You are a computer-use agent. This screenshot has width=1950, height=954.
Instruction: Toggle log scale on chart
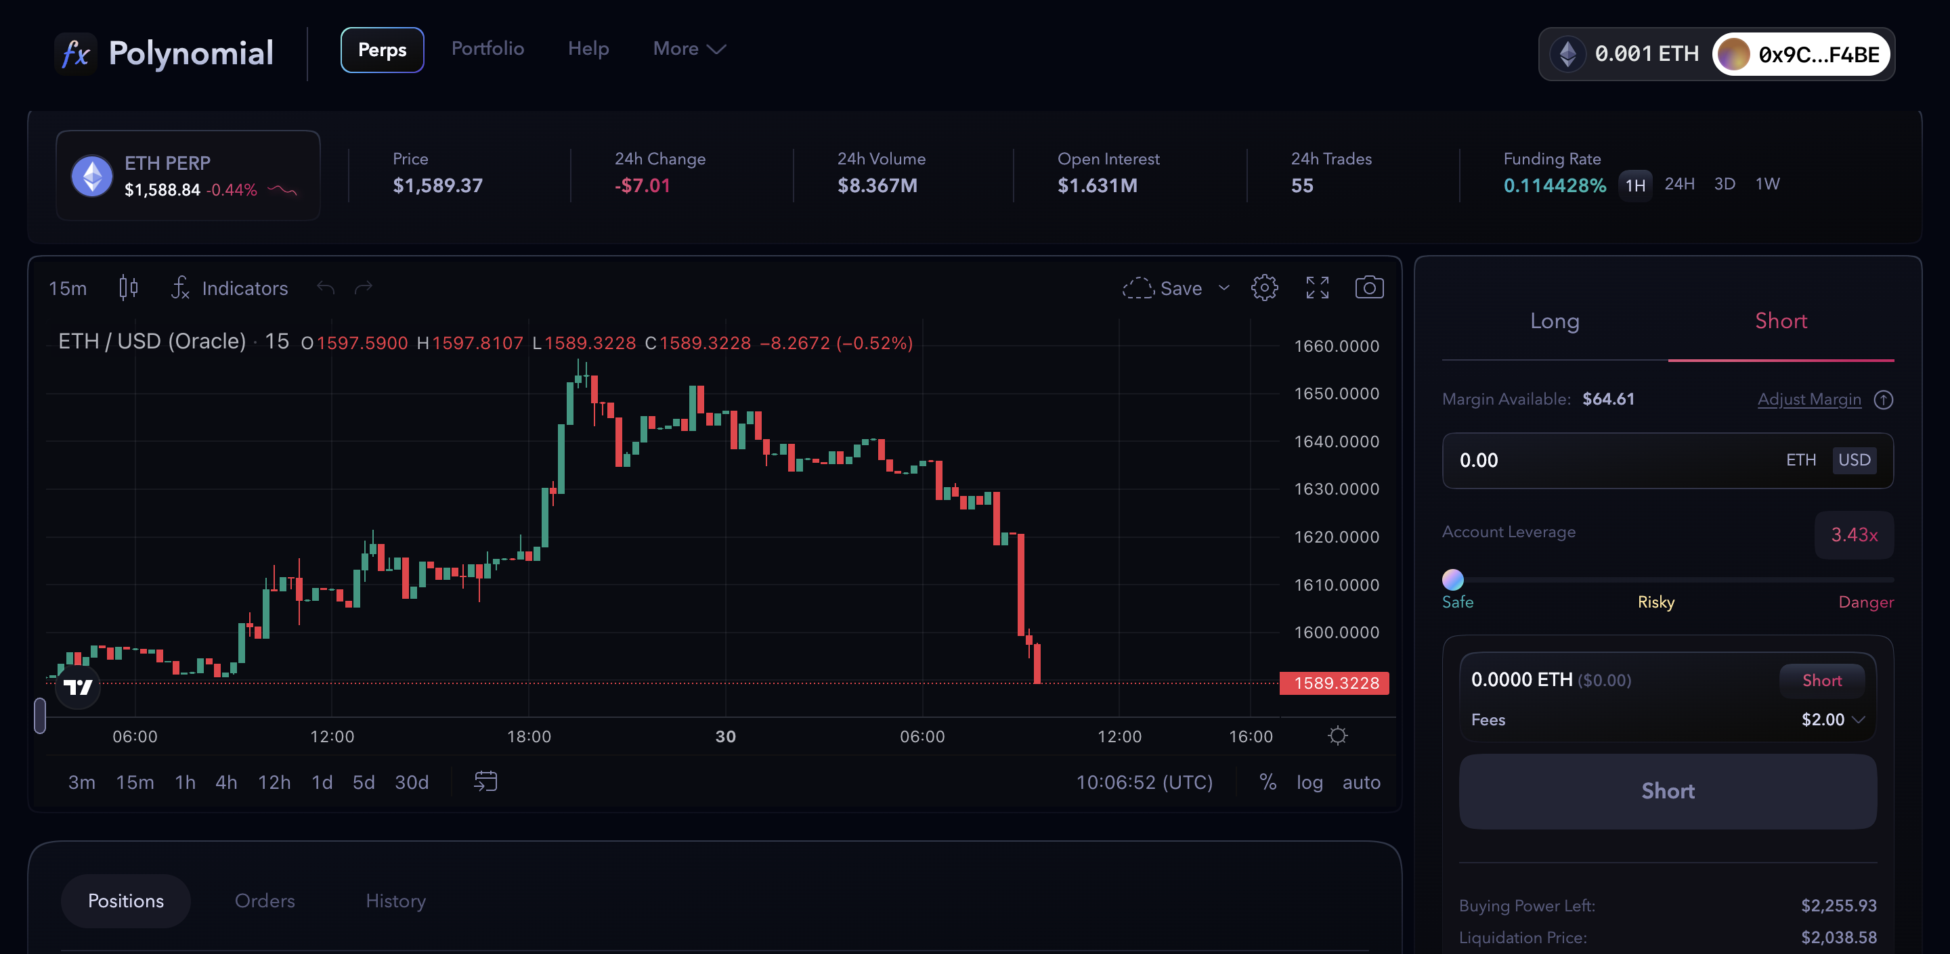point(1309,782)
